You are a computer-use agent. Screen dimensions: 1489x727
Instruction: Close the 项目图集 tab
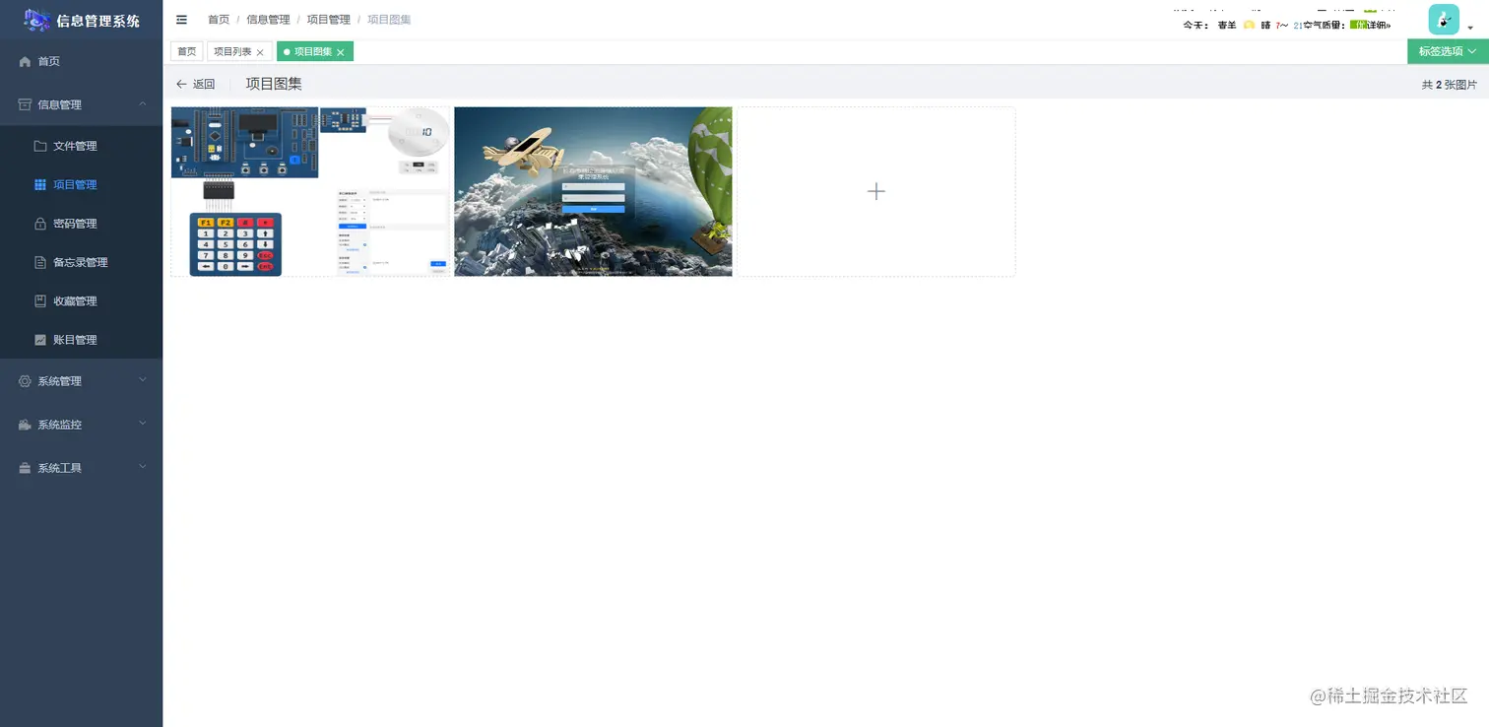click(x=341, y=52)
